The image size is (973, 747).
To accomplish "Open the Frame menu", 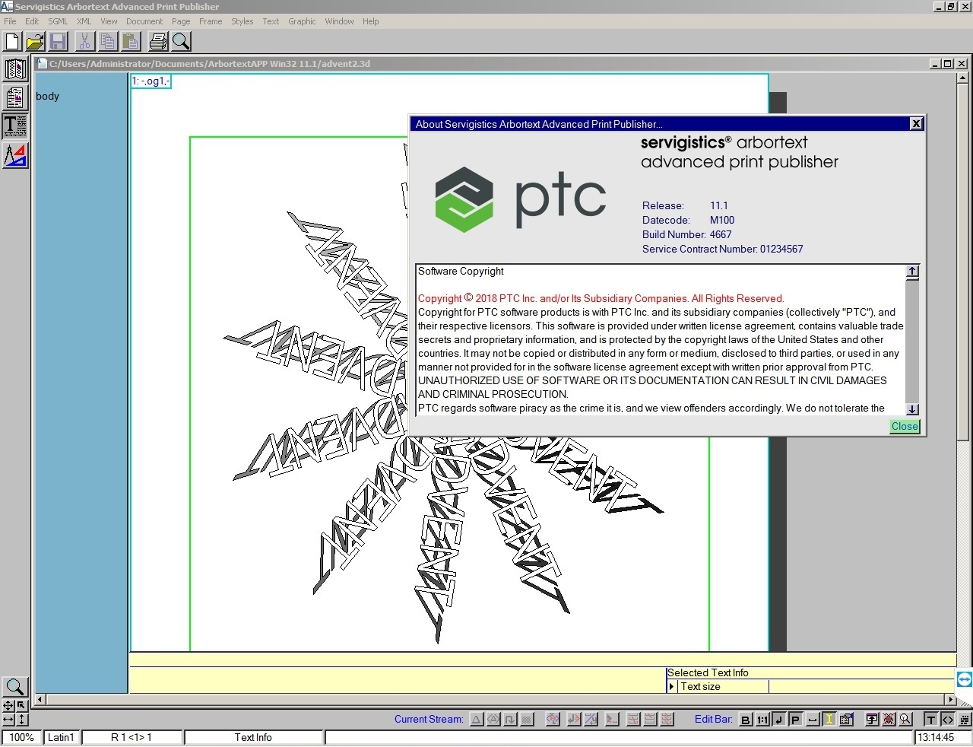I will (211, 21).
